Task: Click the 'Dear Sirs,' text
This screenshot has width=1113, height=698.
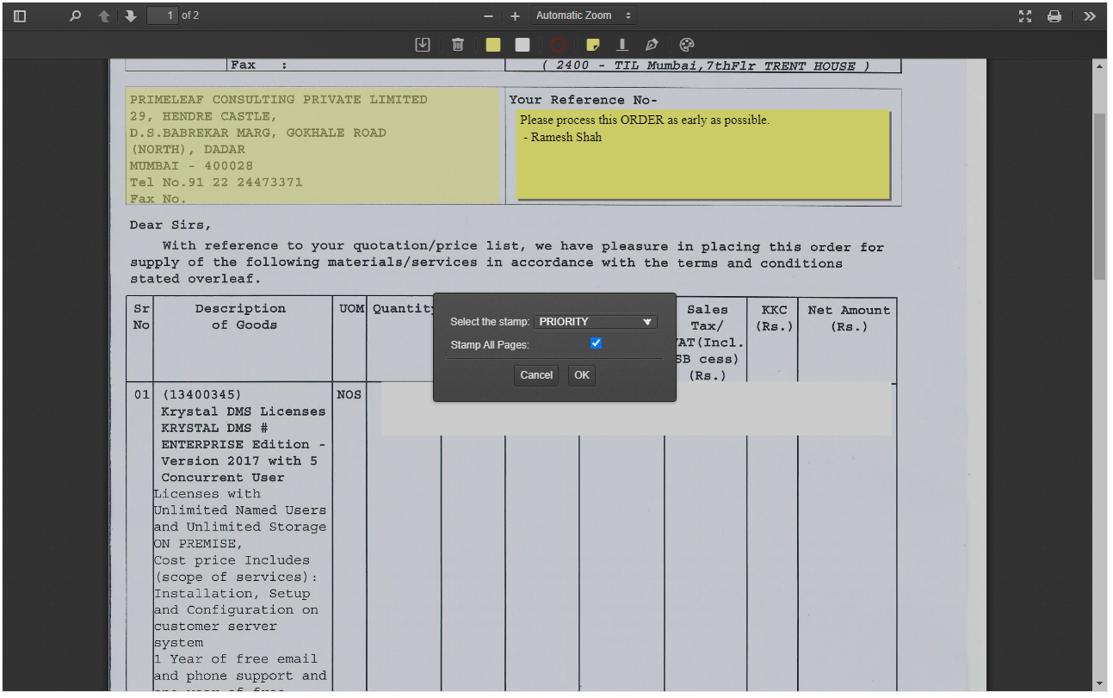Action: coord(170,225)
